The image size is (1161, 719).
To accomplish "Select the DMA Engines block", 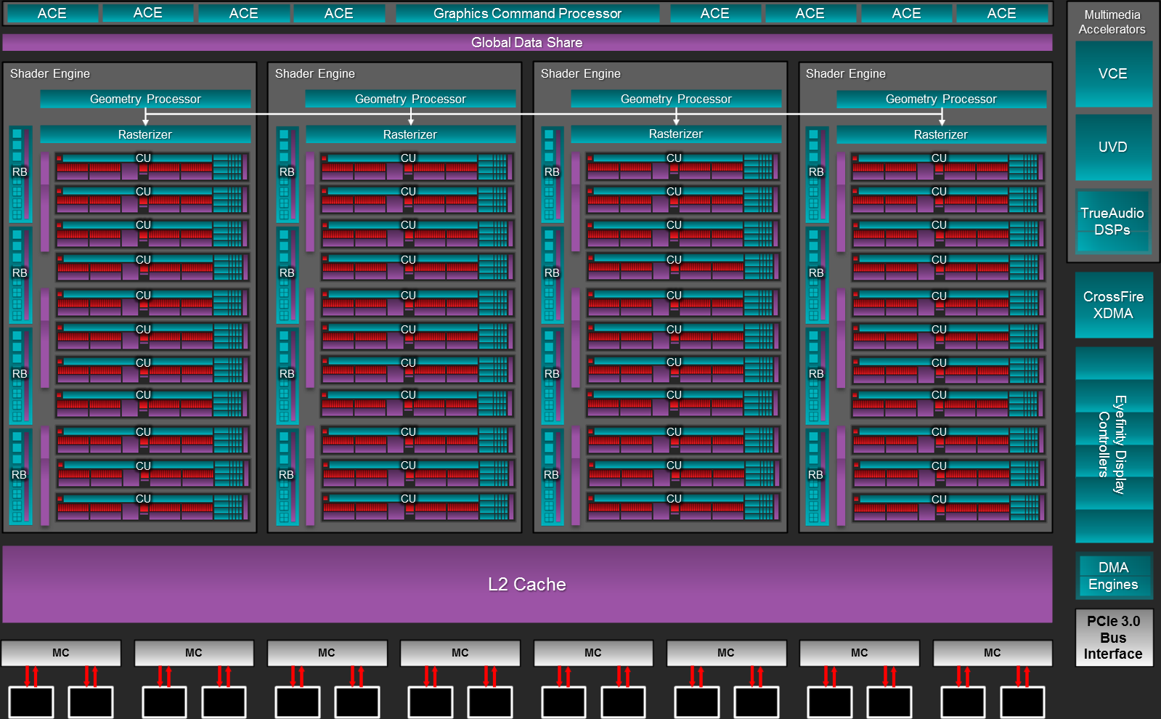I will coord(1113,576).
